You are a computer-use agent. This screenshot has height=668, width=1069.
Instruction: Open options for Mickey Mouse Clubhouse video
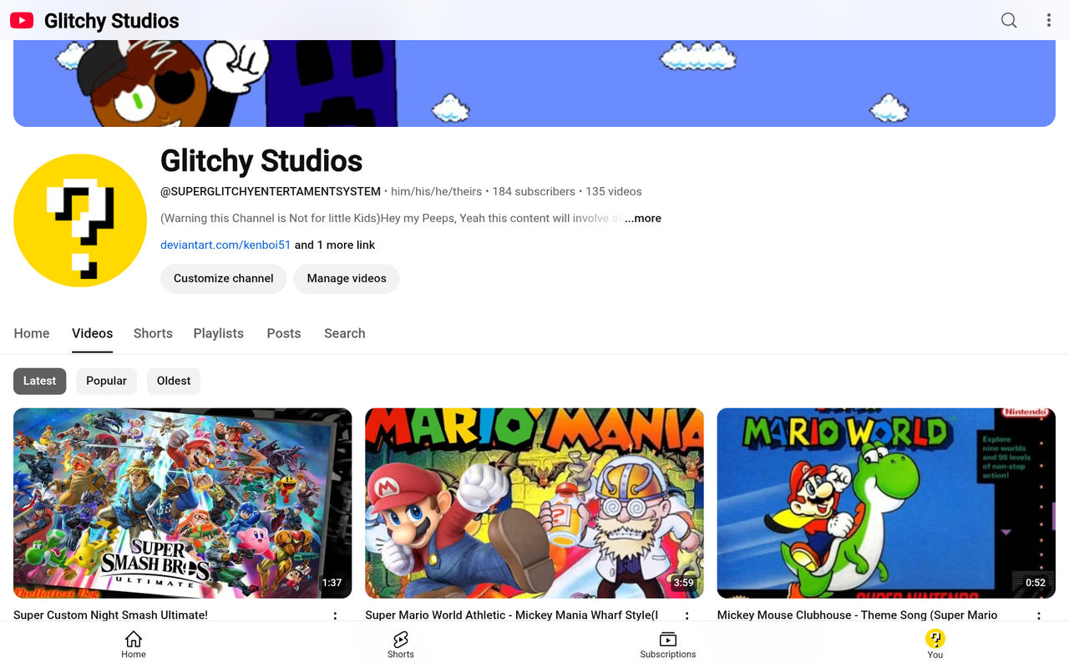click(1039, 616)
